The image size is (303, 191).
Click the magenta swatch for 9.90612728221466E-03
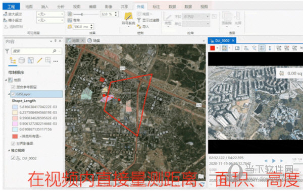pos(15,123)
